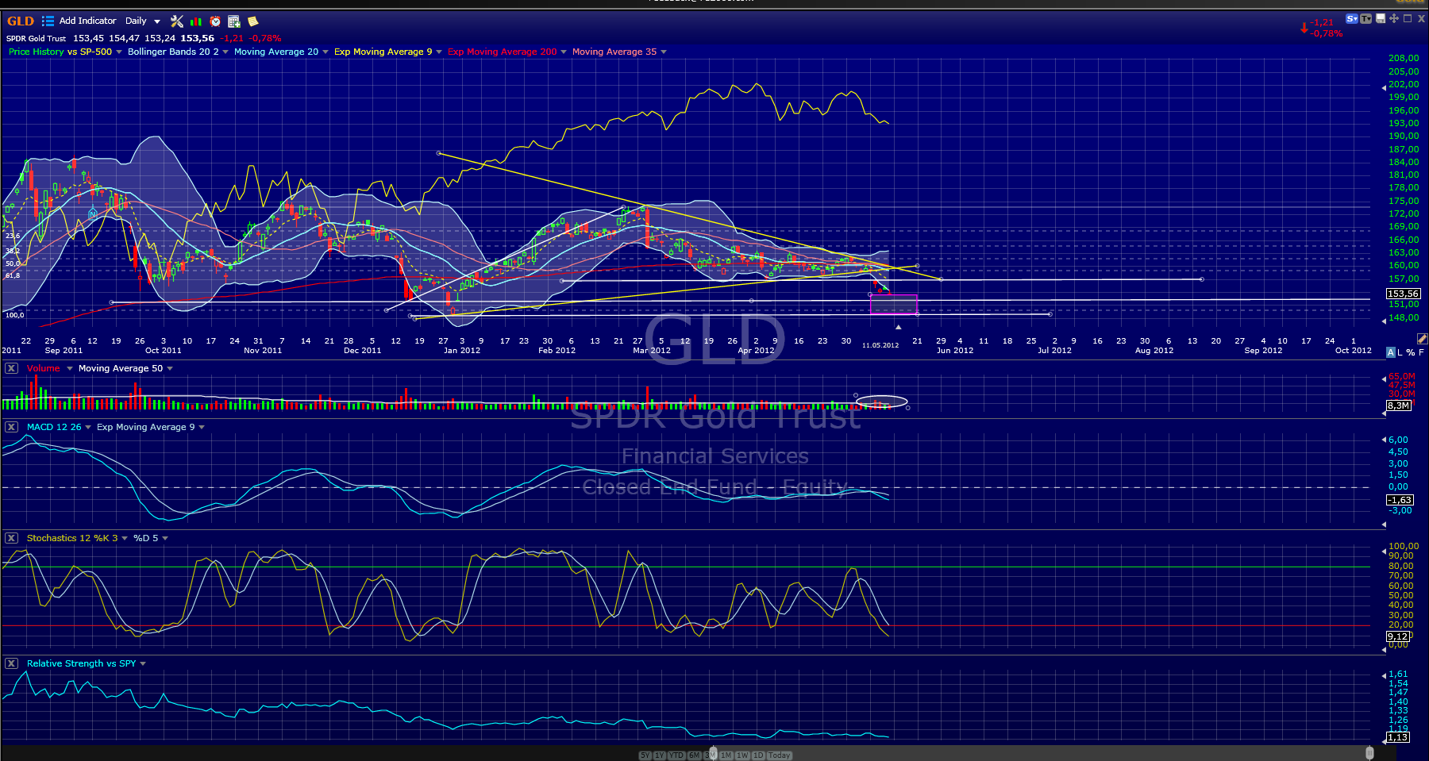Open the alarm clock alerts icon
This screenshot has height=761, width=1429.
point(215,21)
